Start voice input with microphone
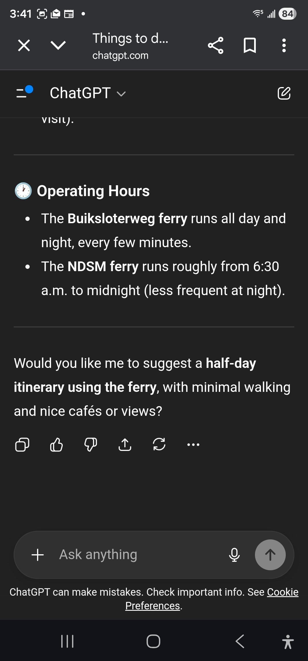 click(x=234, y=555)
